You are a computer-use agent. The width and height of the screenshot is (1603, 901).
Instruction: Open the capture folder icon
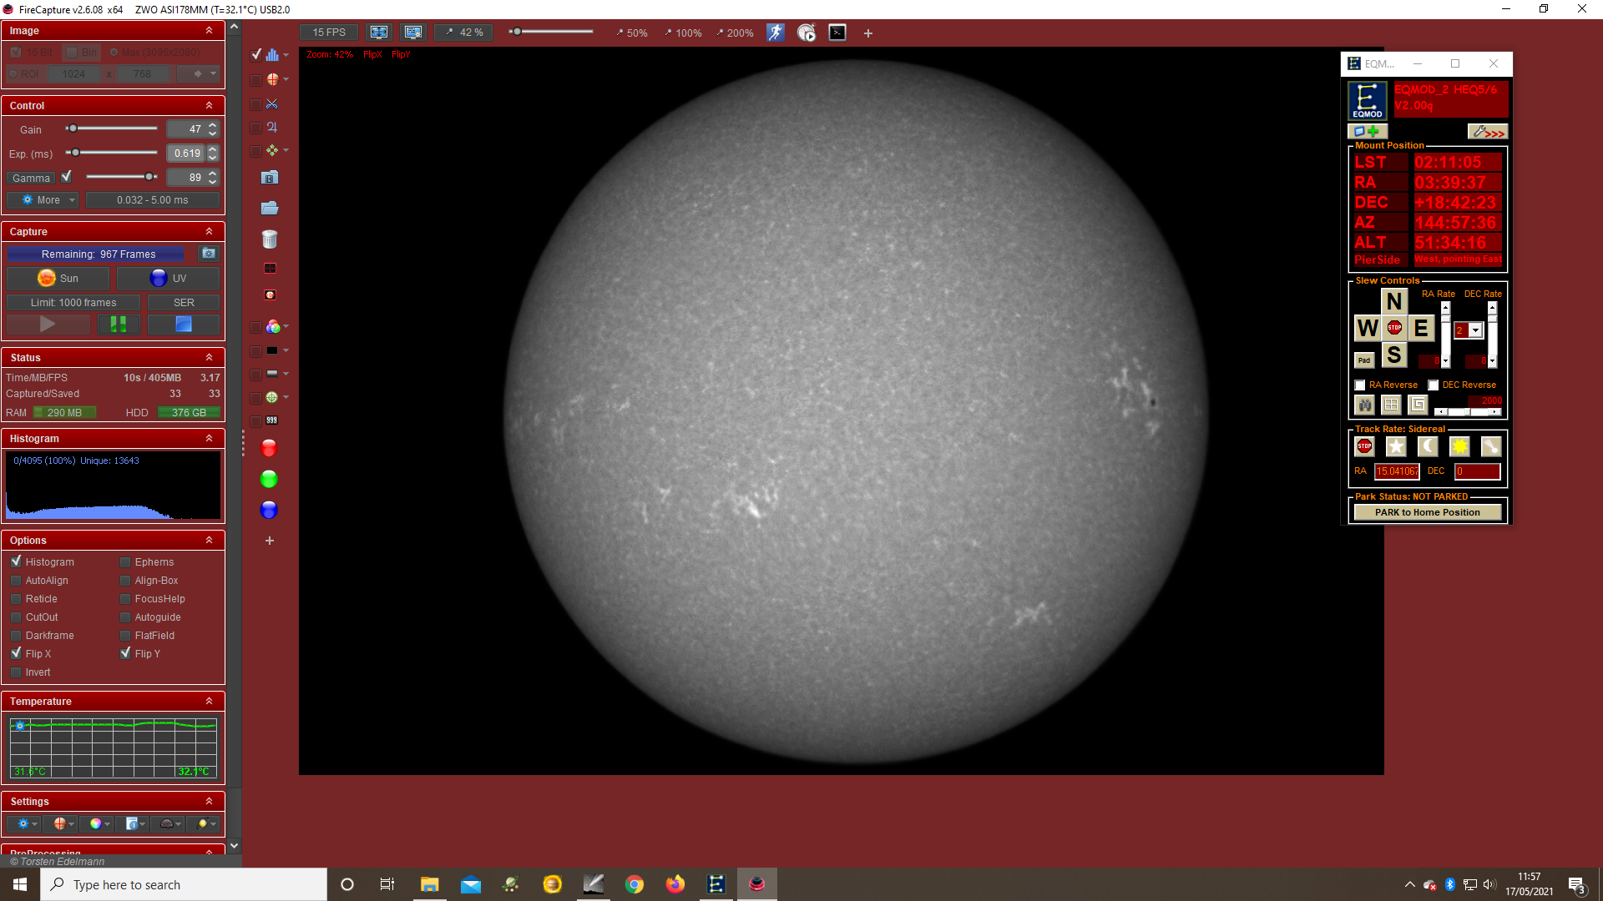click(x=269, y=208)
